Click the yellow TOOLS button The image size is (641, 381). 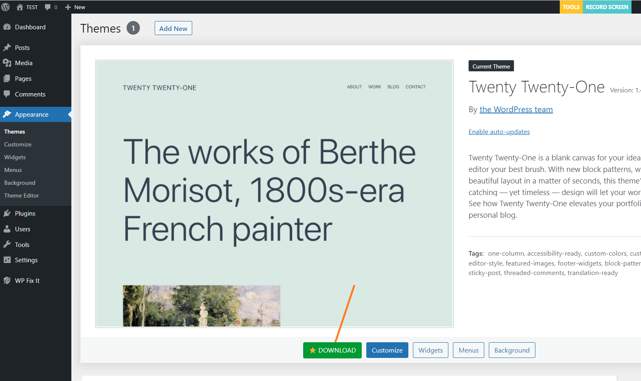(571, 7)
